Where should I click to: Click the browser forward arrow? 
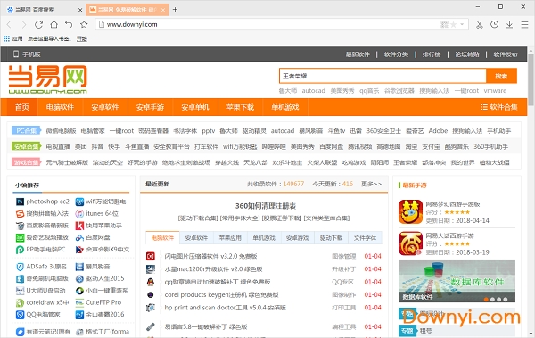click(x=24, y=24)
